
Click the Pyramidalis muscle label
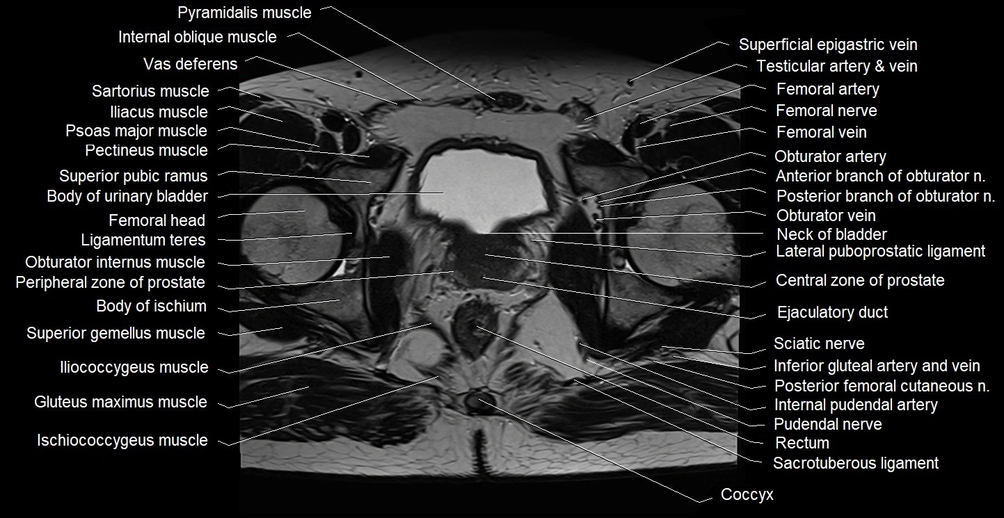pyautogui.click(x=244, y=13)
